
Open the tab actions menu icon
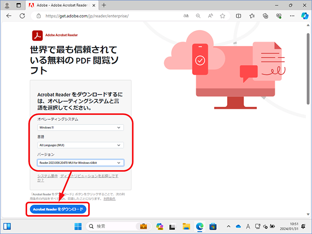pos(18,5)
